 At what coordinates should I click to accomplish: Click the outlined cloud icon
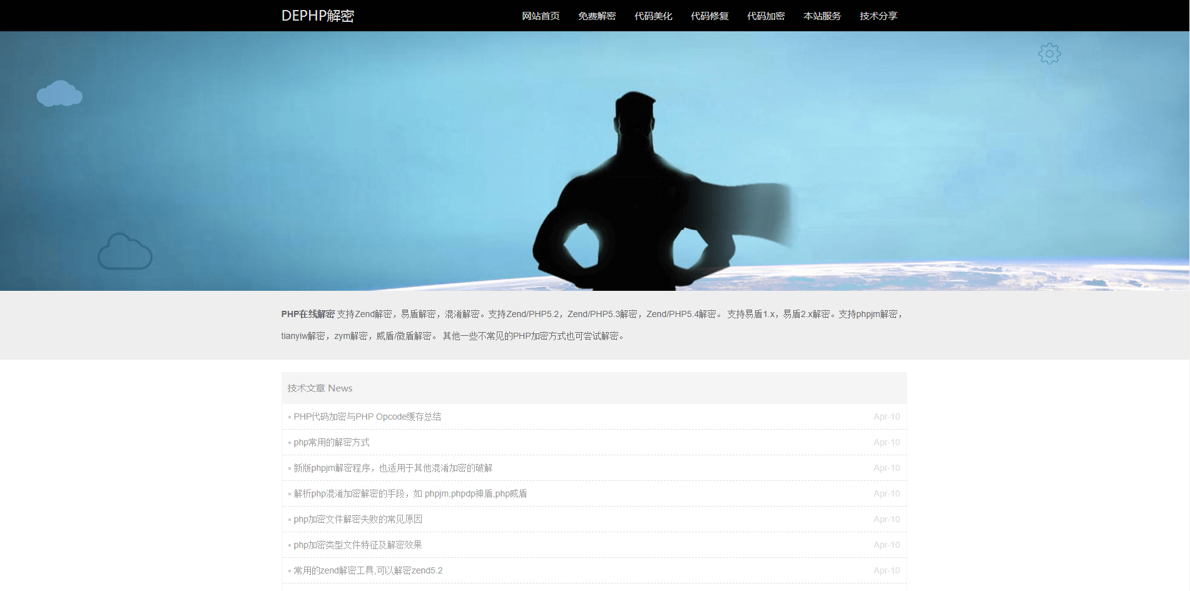125,252
